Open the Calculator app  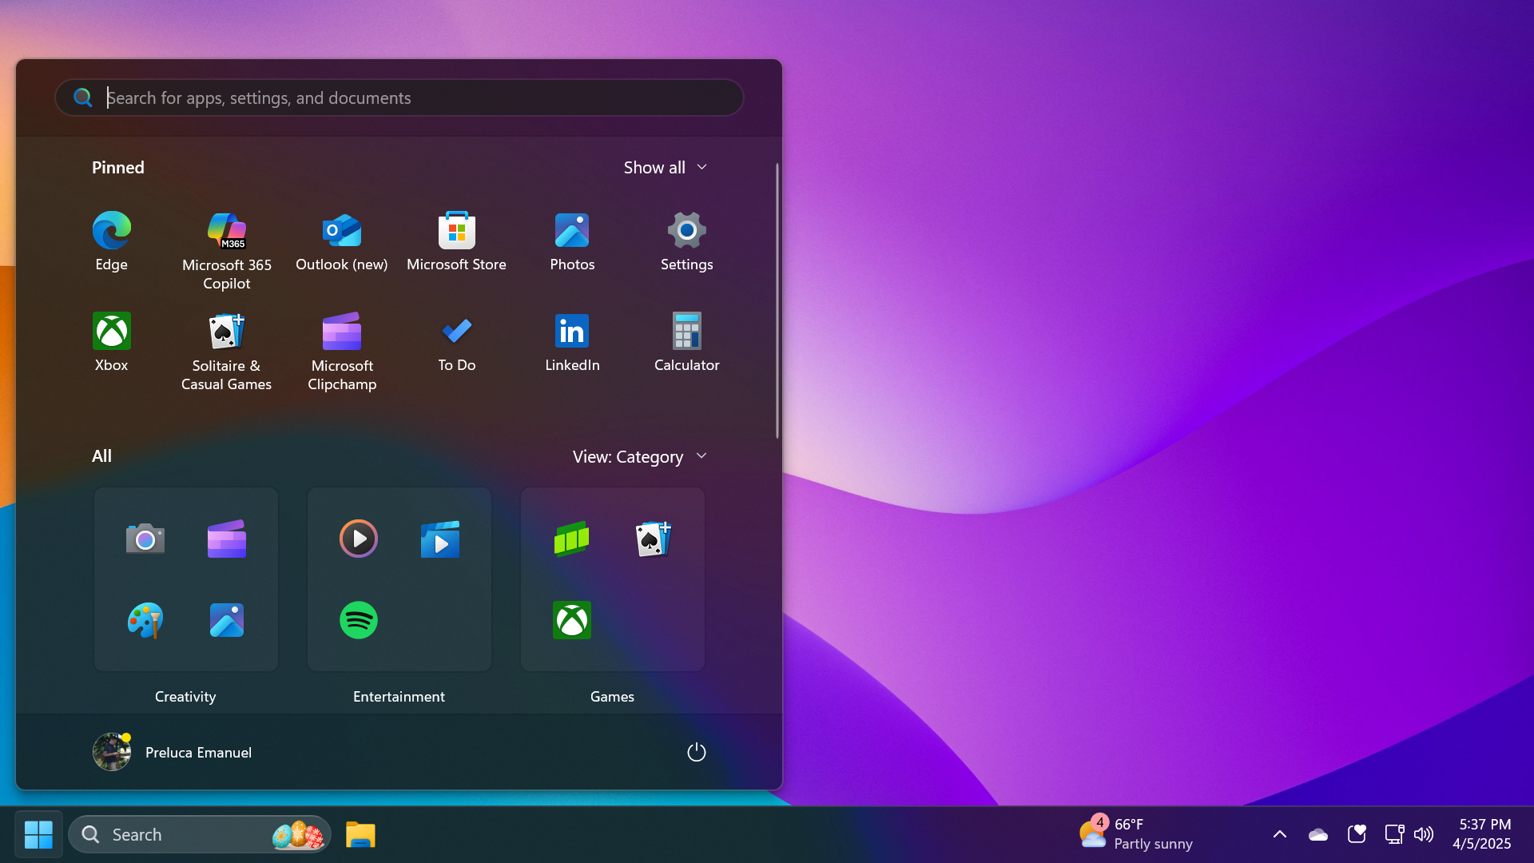click(686, 341)
